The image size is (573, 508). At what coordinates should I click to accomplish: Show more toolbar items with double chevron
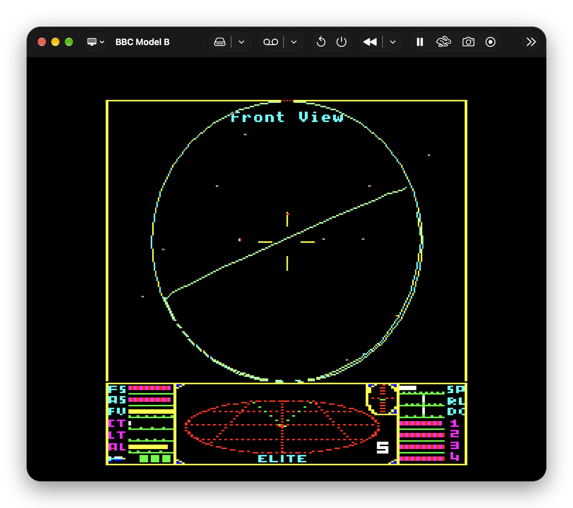click(531, 42)
